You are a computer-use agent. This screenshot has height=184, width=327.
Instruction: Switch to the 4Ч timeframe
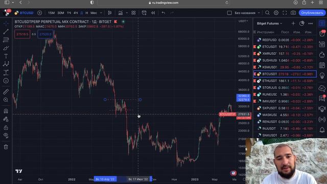click(76, 13)
